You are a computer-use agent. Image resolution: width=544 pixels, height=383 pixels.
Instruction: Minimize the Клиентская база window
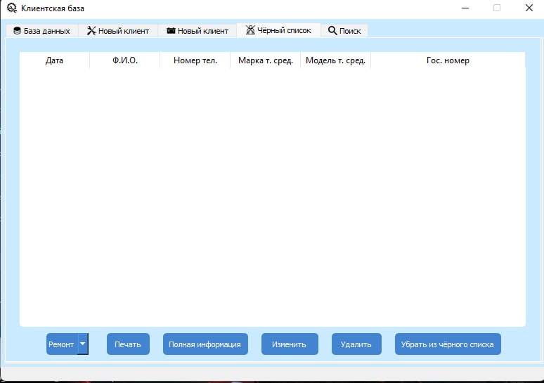pos(465,8)
